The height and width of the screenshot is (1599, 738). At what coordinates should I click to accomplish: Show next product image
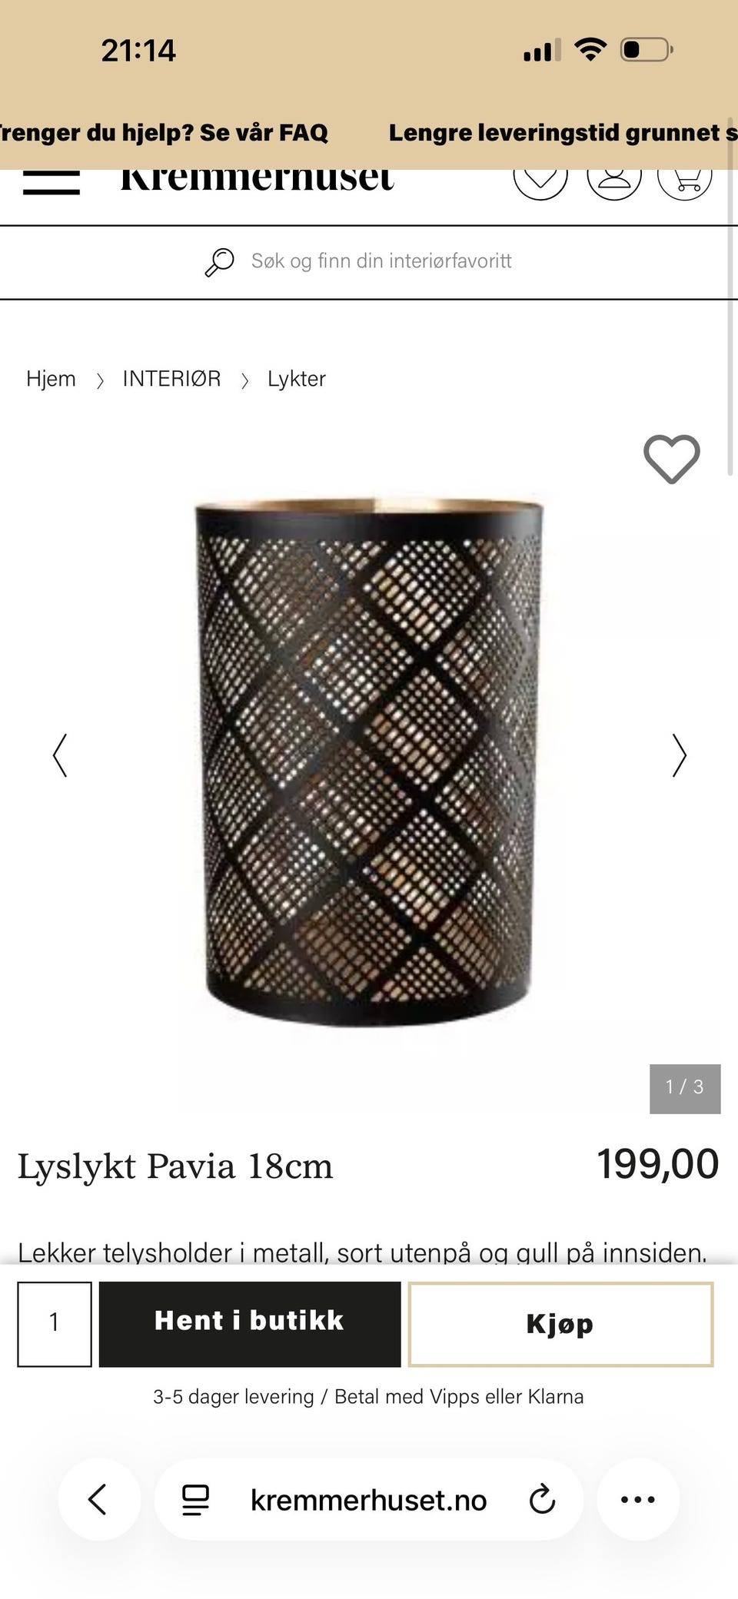679,755
